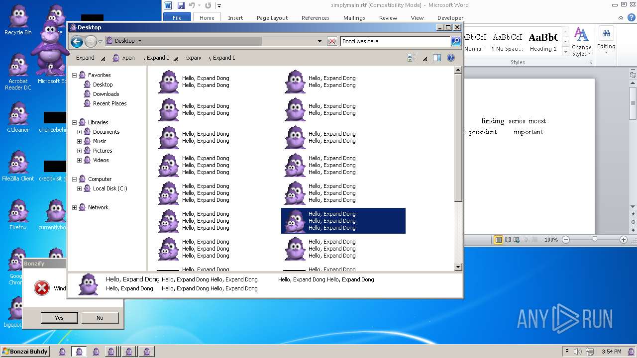The width and height of the screenshot is (637, 358).
Task: Apply No Spacing style in Word
Action: (507, 41)
